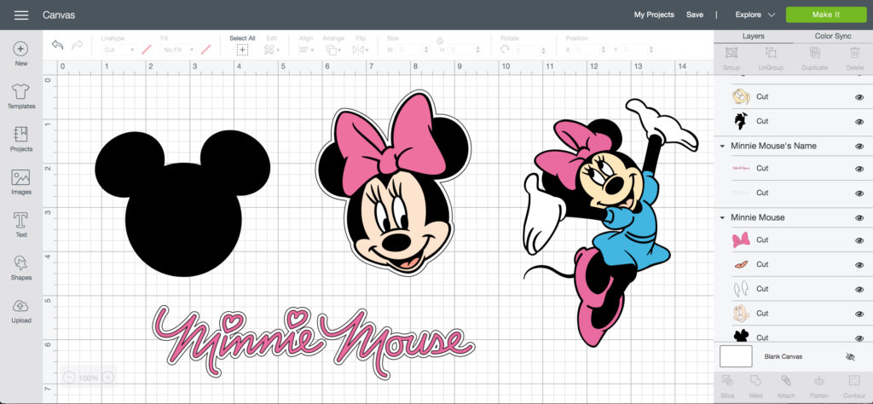Switch to the Color Sync tab
The height and width of the screenshot is (404, 873).
[833, 36]
